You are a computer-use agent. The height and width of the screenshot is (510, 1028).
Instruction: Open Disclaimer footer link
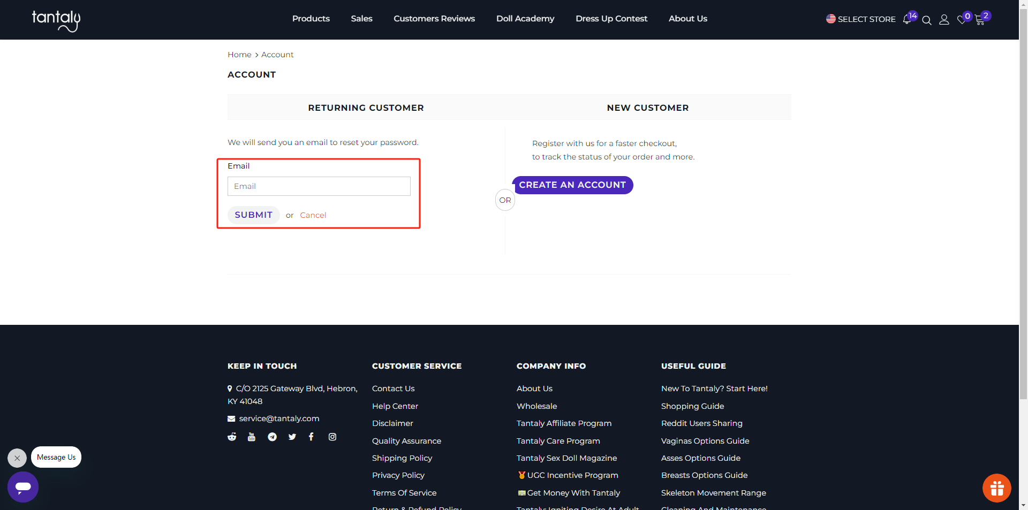tap(392, 423)
